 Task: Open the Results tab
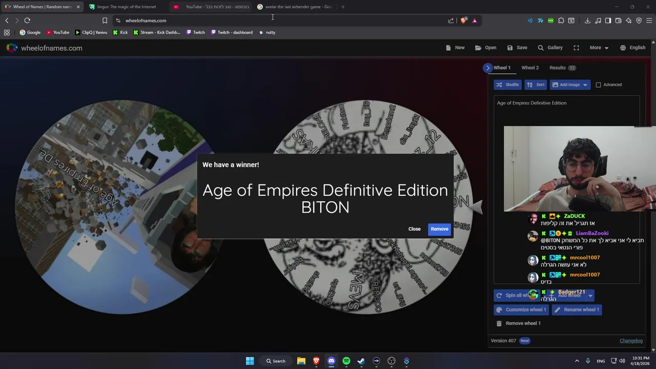coord(562,68)
